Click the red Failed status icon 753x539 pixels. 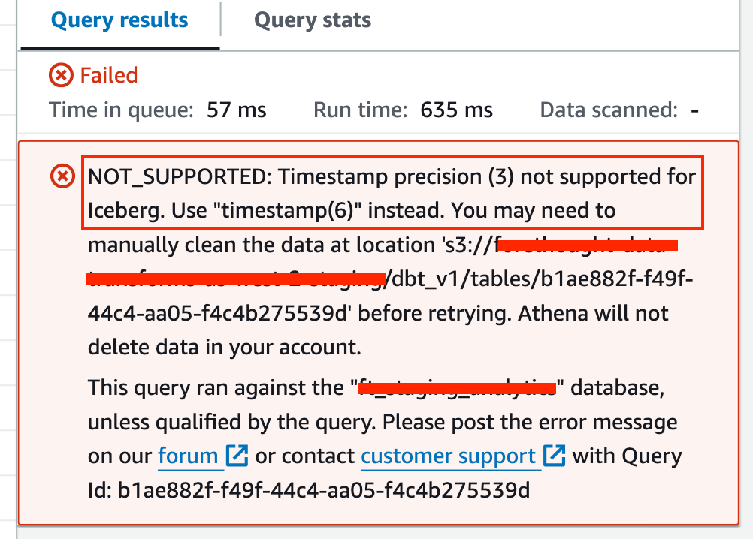63,74
